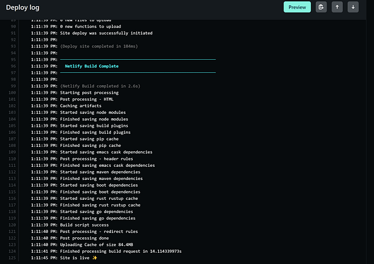Select 'Finished saving build plugins' line

[95, 132]
